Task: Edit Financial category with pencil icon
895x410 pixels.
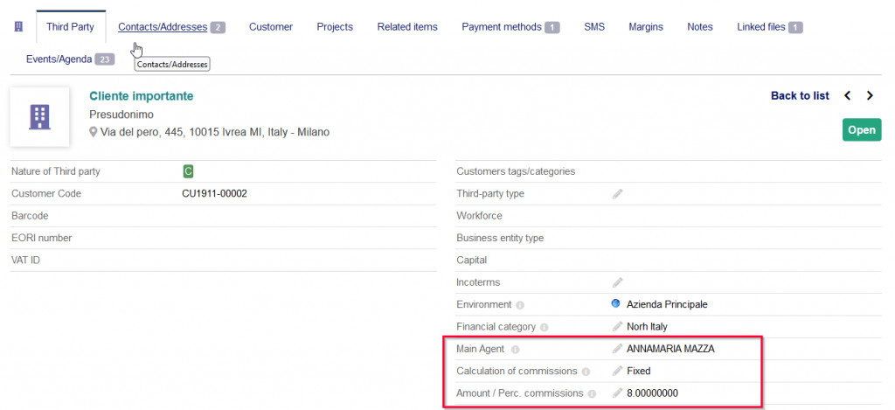Action: click(x=617, y=327)
